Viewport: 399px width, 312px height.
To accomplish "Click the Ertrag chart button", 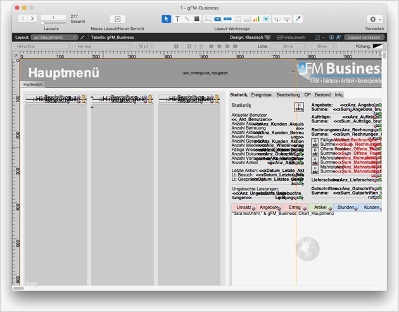I will click(x=294, y=207).
